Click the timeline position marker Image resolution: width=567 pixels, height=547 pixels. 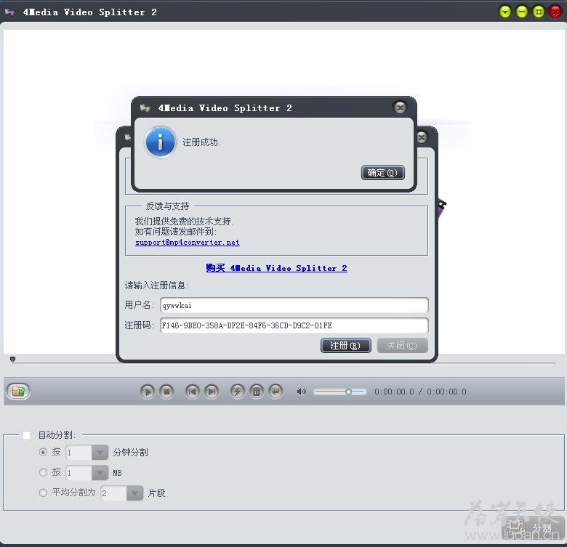[x=12, y=359]
